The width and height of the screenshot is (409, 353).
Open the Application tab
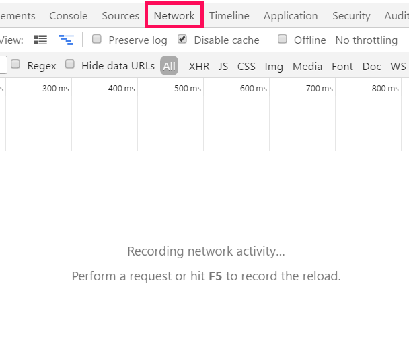(291, 16)
